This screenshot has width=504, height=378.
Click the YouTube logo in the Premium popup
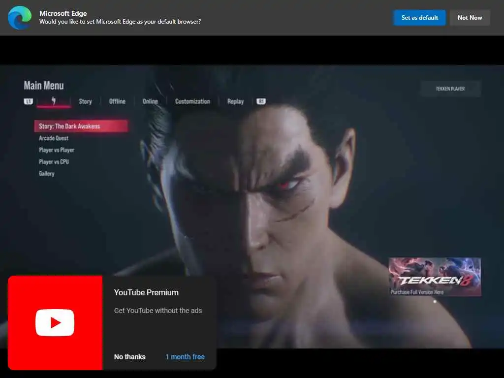(55, 322)
